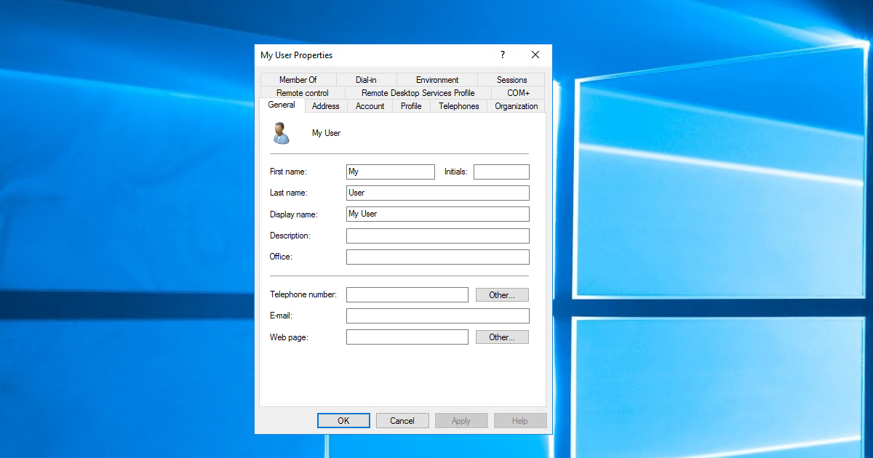Click inside the Initials field

[x=501, y=172]
